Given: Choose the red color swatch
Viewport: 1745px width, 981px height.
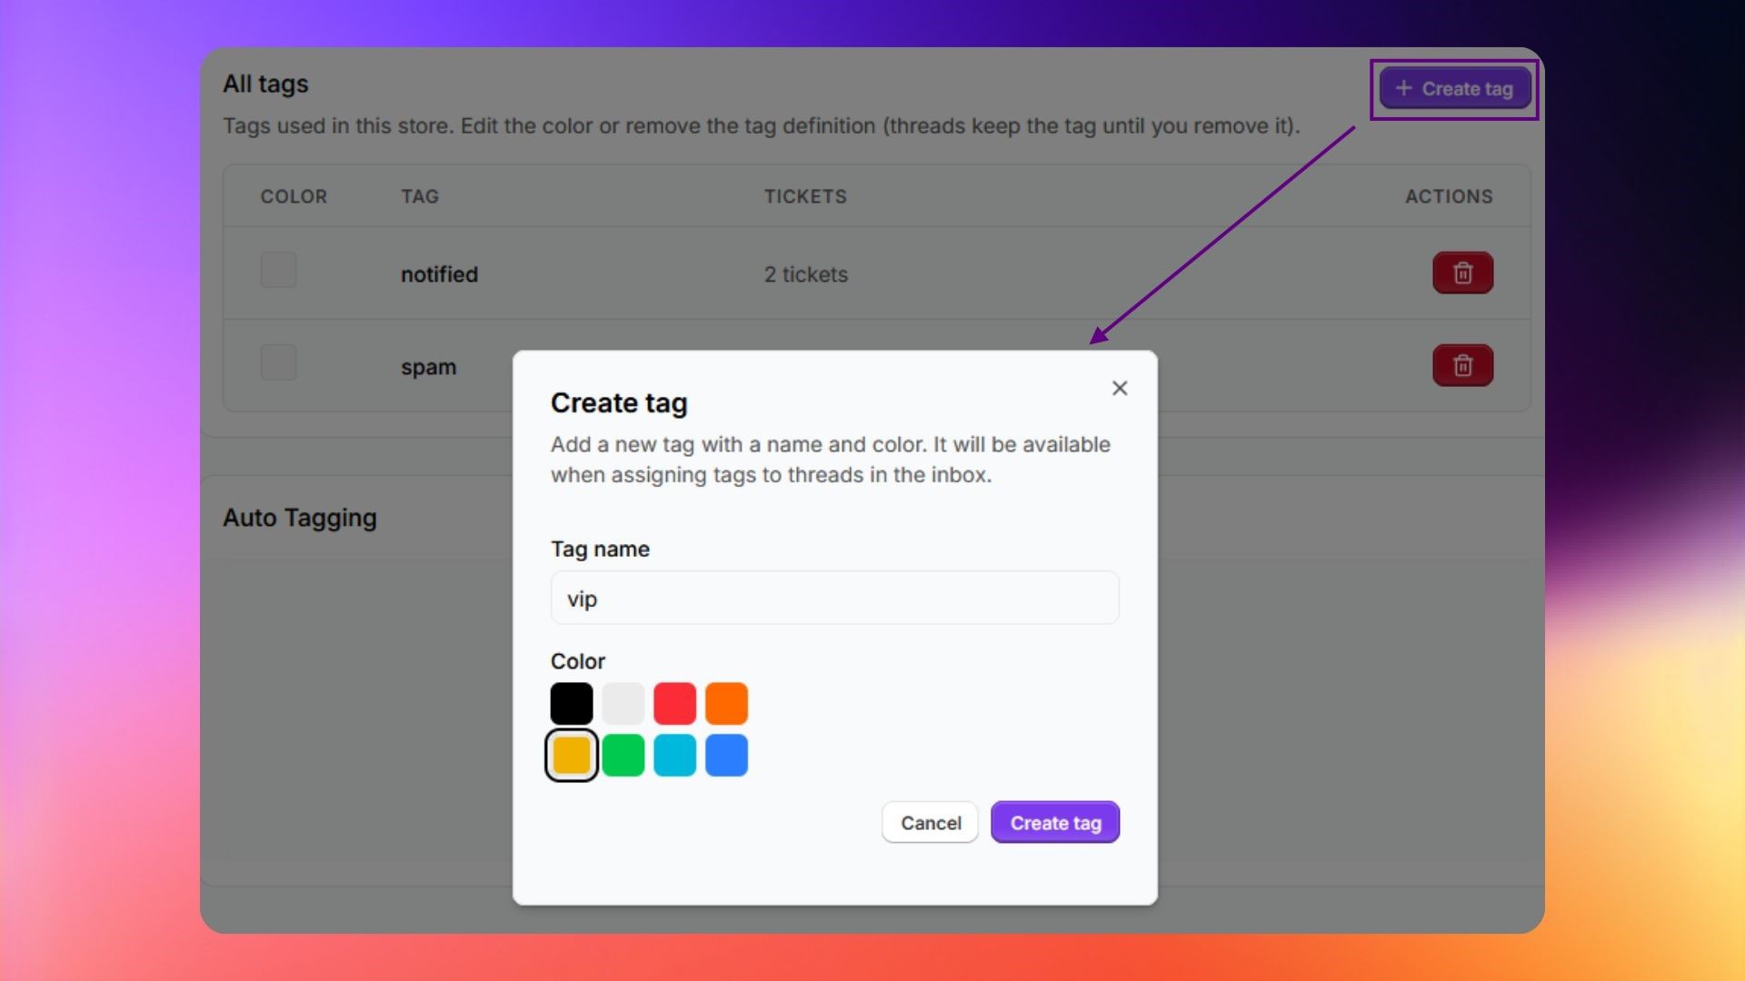Looking at the screenshot, I should click(x=674, y=703).
